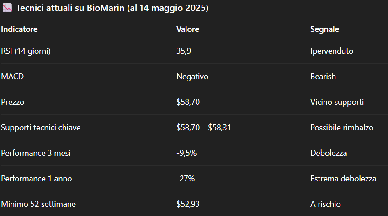Viewport: 388px width, 216px height.
Task: Click the Ipervenduto signal cell
Action: [332, 51]
